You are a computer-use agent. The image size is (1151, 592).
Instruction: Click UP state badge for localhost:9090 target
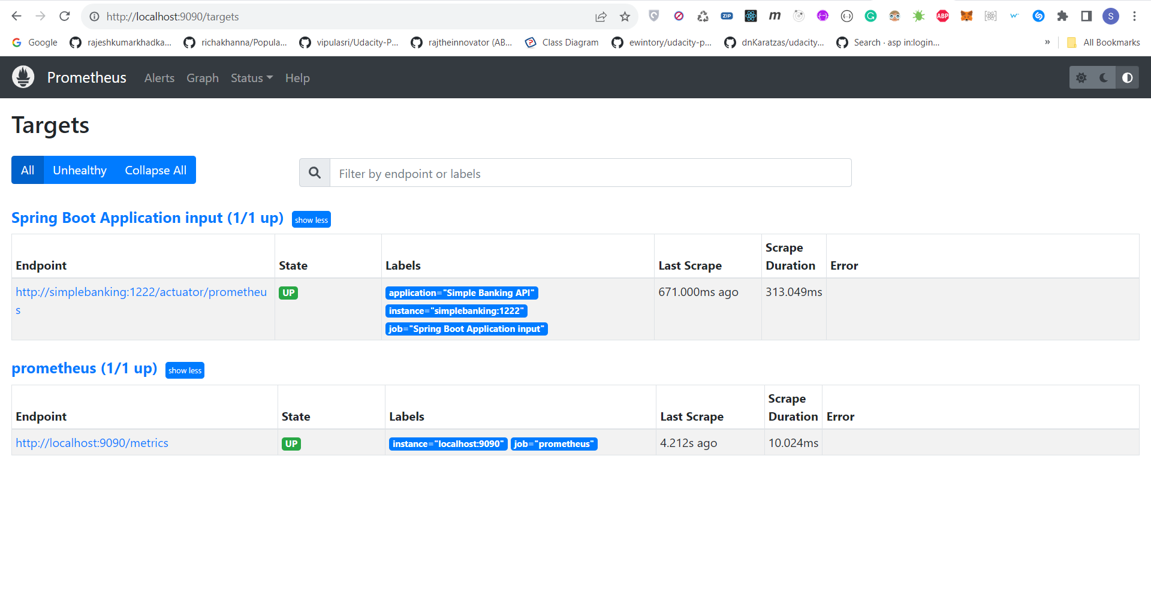click(x=291, y=444)
